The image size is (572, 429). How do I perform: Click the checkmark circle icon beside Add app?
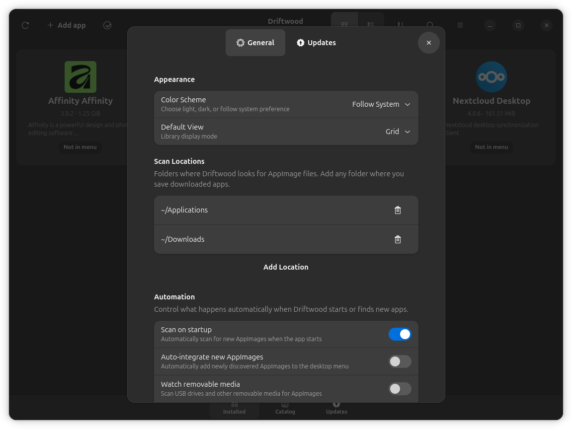point(107,25)
